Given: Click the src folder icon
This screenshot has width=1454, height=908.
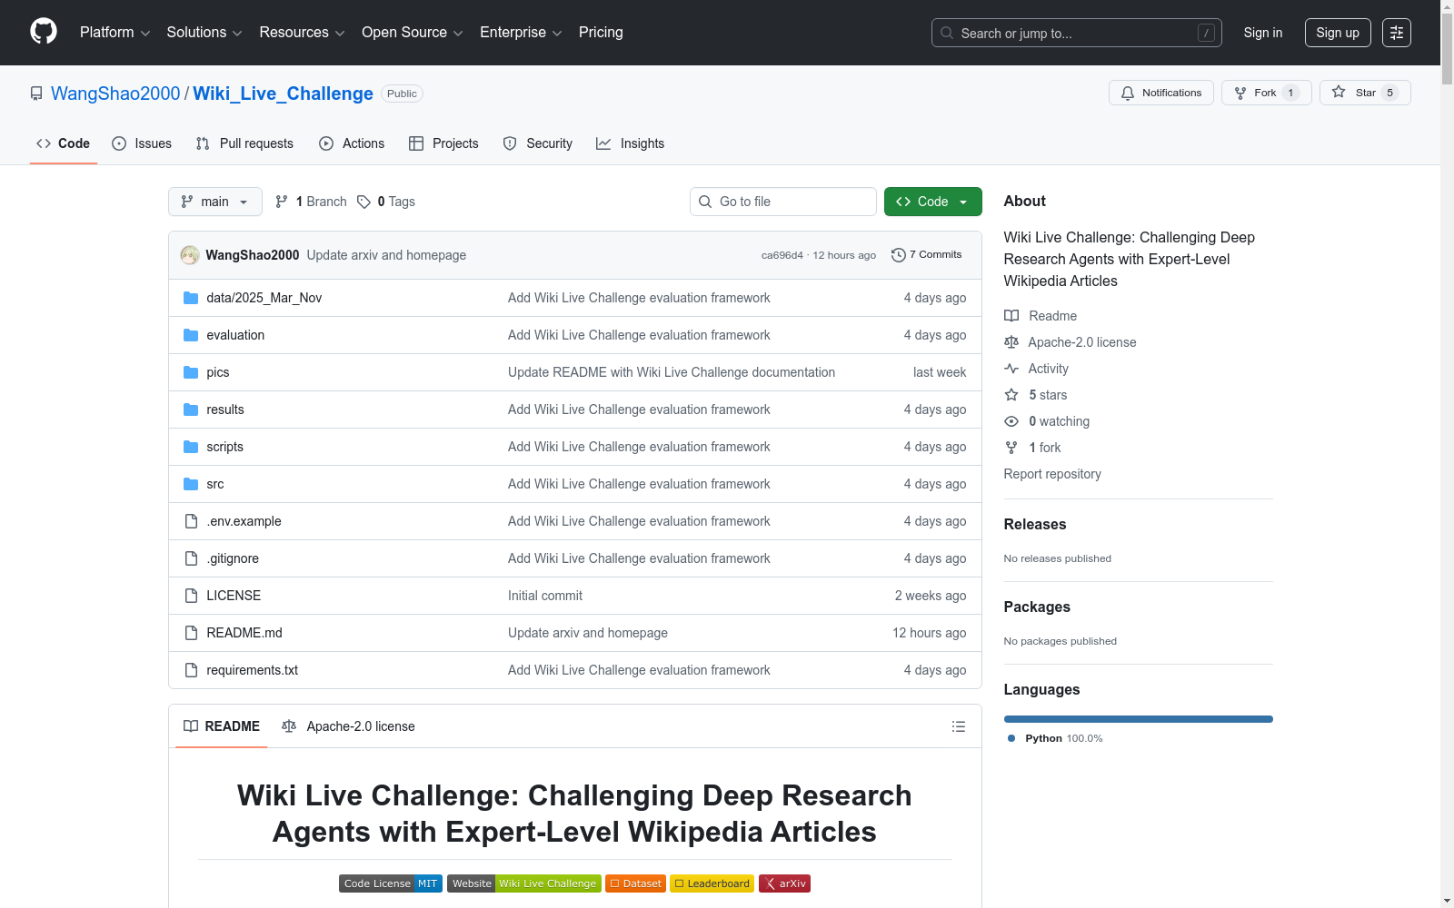Looking at the screenshot, I should [191, 484].
